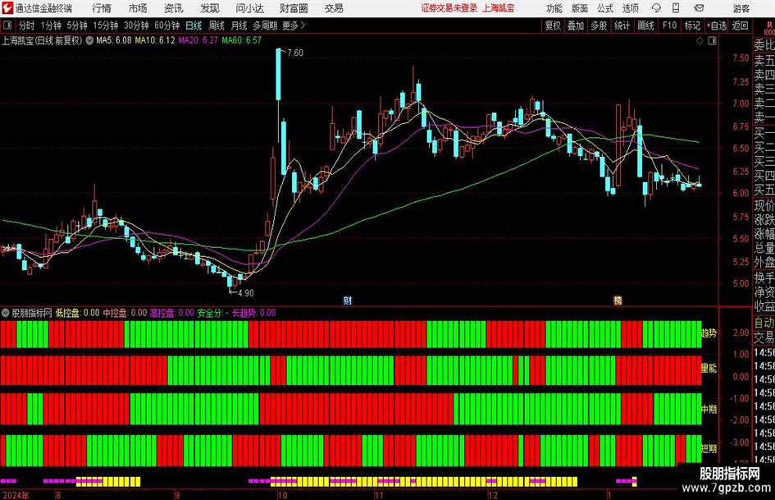Image resolution: width=775 pixels, height=500 pixels.
Task: Open the 财富圈 menu
Action: point(294,8)
